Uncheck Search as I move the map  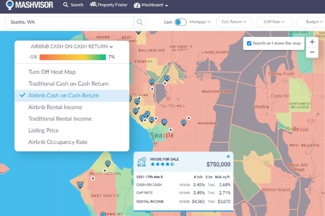click(x=249, y=43)
